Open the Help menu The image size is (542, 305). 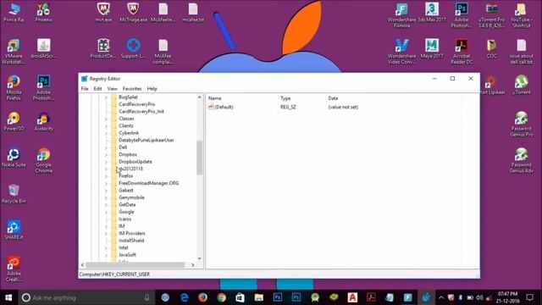[x=152, y=89]
